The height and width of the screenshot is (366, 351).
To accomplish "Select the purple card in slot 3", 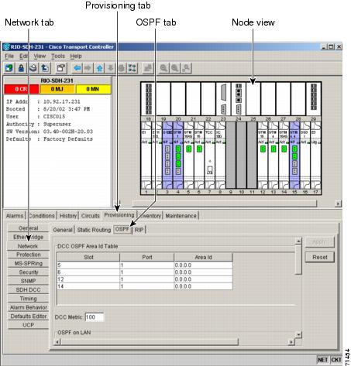I will (167, 155).
